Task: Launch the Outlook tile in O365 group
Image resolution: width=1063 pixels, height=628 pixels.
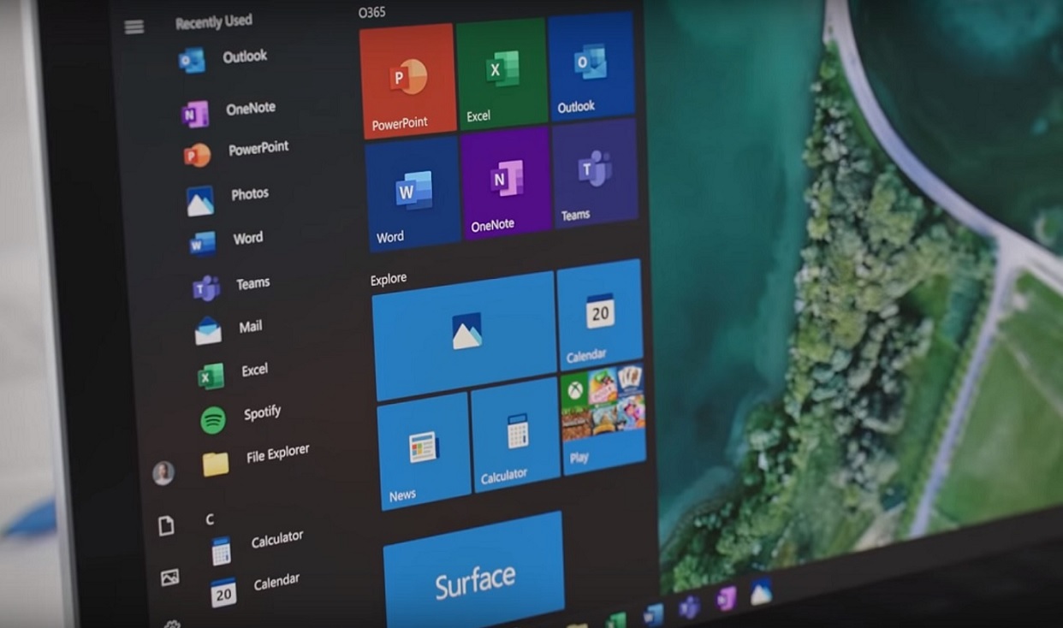Action: coord(591,65)
